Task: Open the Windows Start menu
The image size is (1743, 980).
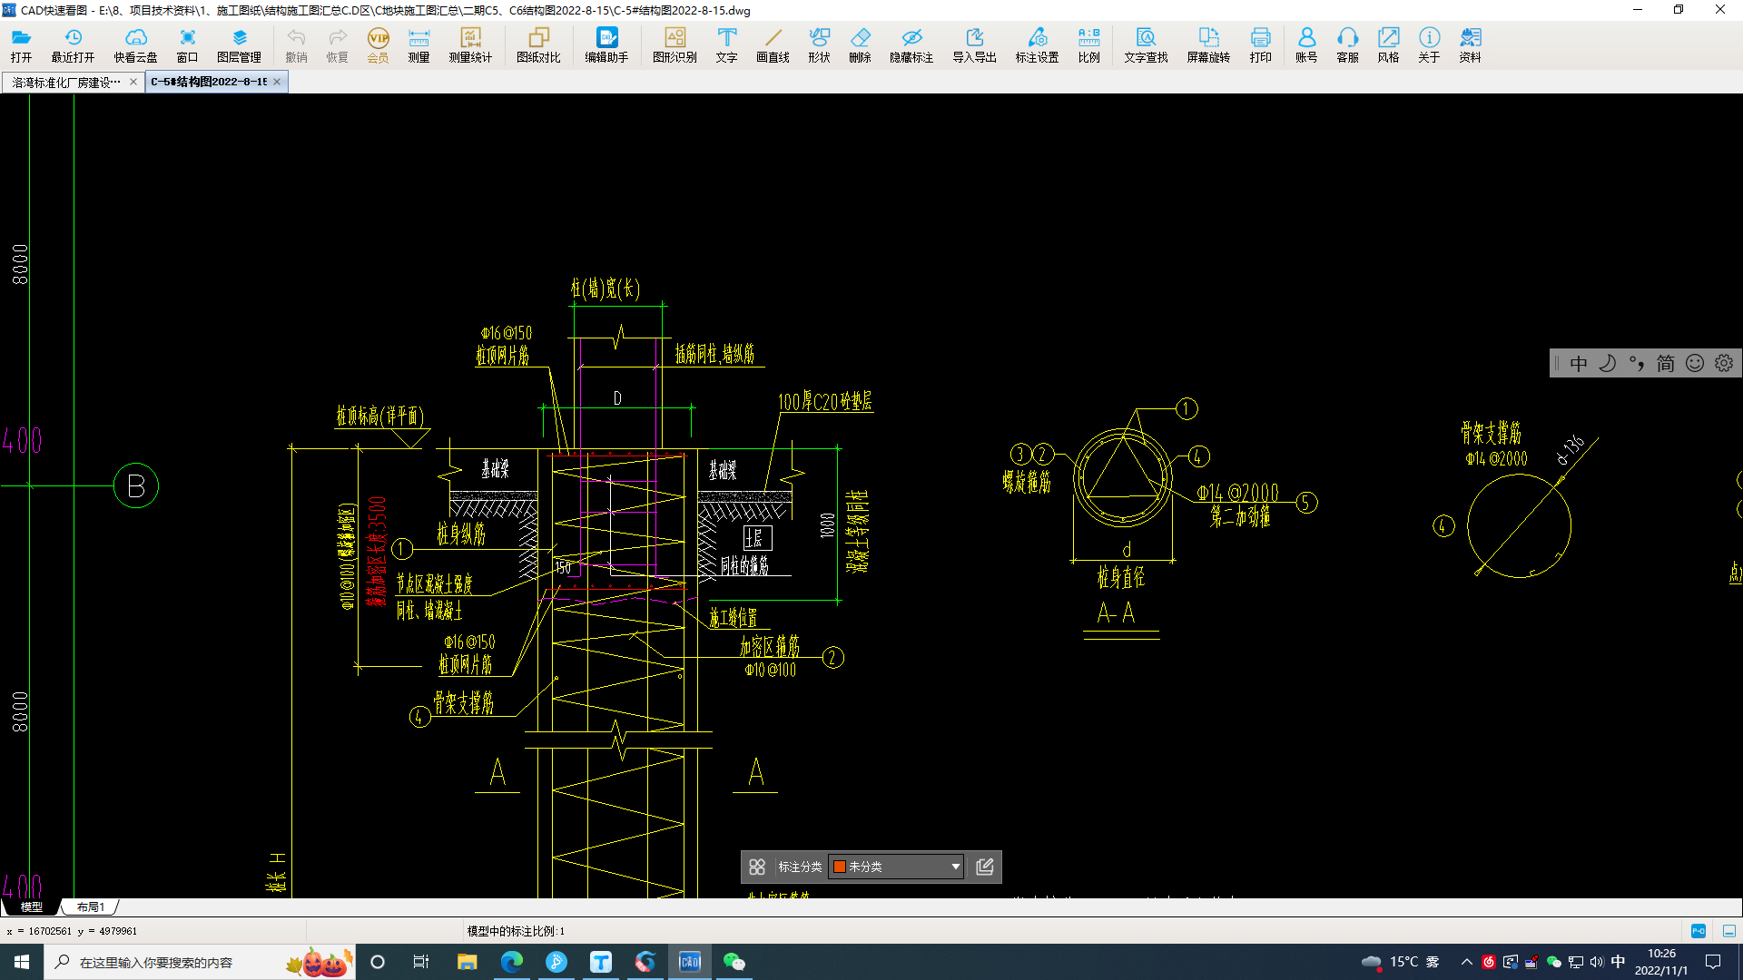Action: [x=22, y=962]
